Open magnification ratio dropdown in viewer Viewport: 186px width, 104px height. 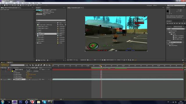pos(72,60)
